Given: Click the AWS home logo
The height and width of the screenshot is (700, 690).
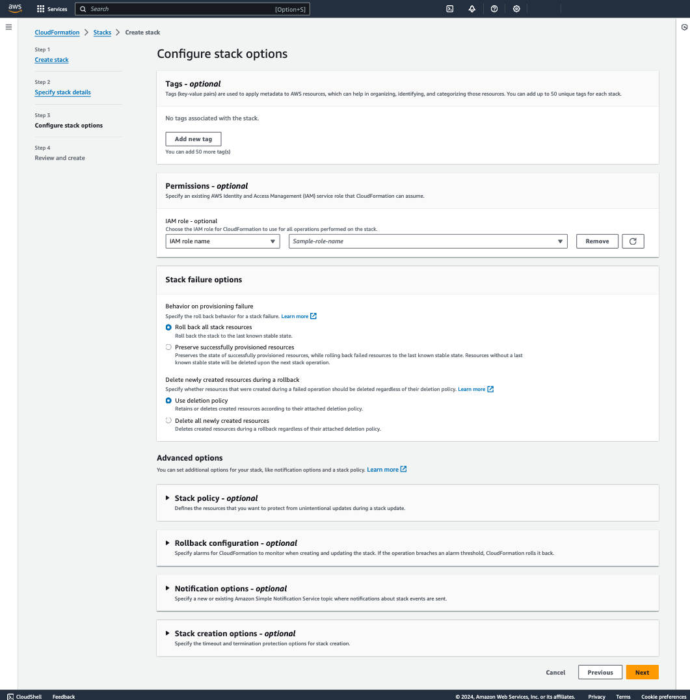Looking at the screenshot, I should [x=14, y=8].
